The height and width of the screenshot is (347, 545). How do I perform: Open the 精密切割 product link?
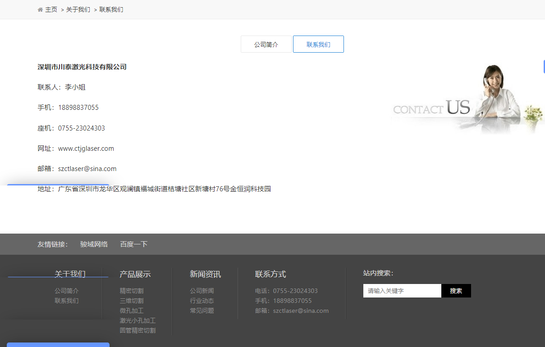(132, 291)
